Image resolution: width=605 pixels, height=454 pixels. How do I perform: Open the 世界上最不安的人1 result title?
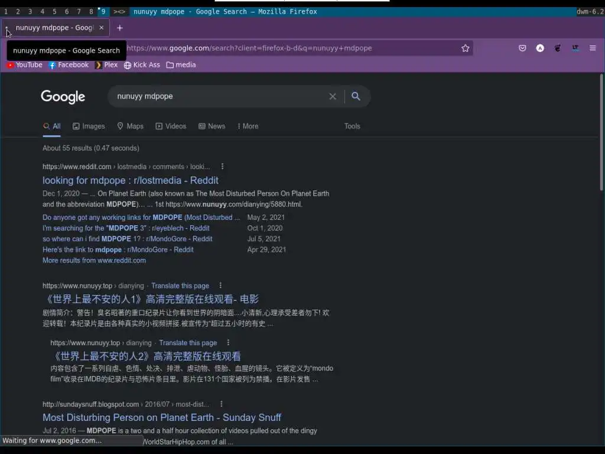pyautogui.click(x=151, y=299)
